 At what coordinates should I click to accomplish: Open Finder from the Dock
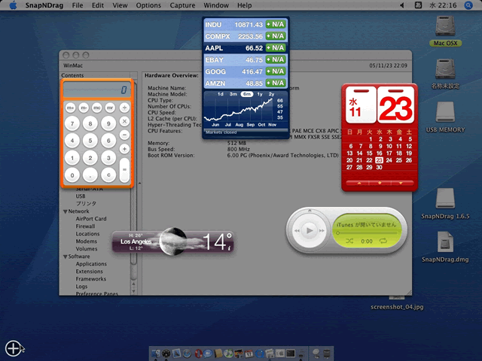pyautogui.click(x=156, y=353)
